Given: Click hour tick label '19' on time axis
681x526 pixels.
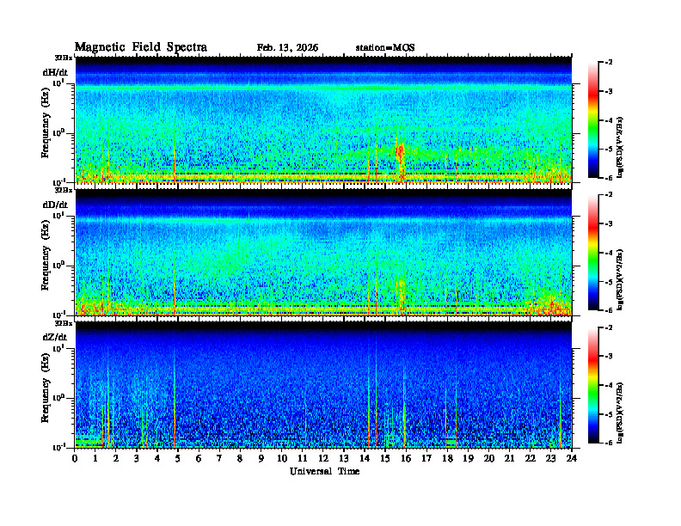Looking at the screenshot, I should pyautogui.click(x=468, y=459).
